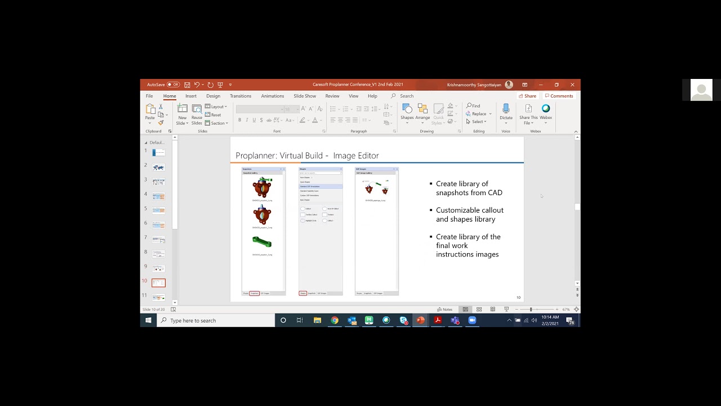
Task: Click the text highlight color icon
Action: tap(302, 120)
